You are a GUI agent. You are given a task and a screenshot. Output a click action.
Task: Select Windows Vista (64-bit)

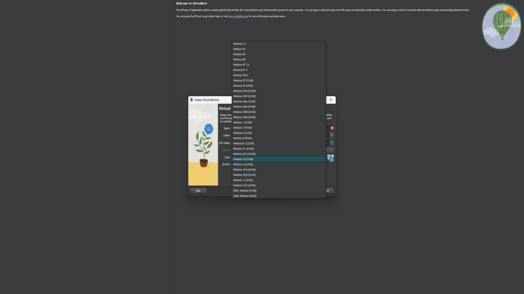(279, 107)
